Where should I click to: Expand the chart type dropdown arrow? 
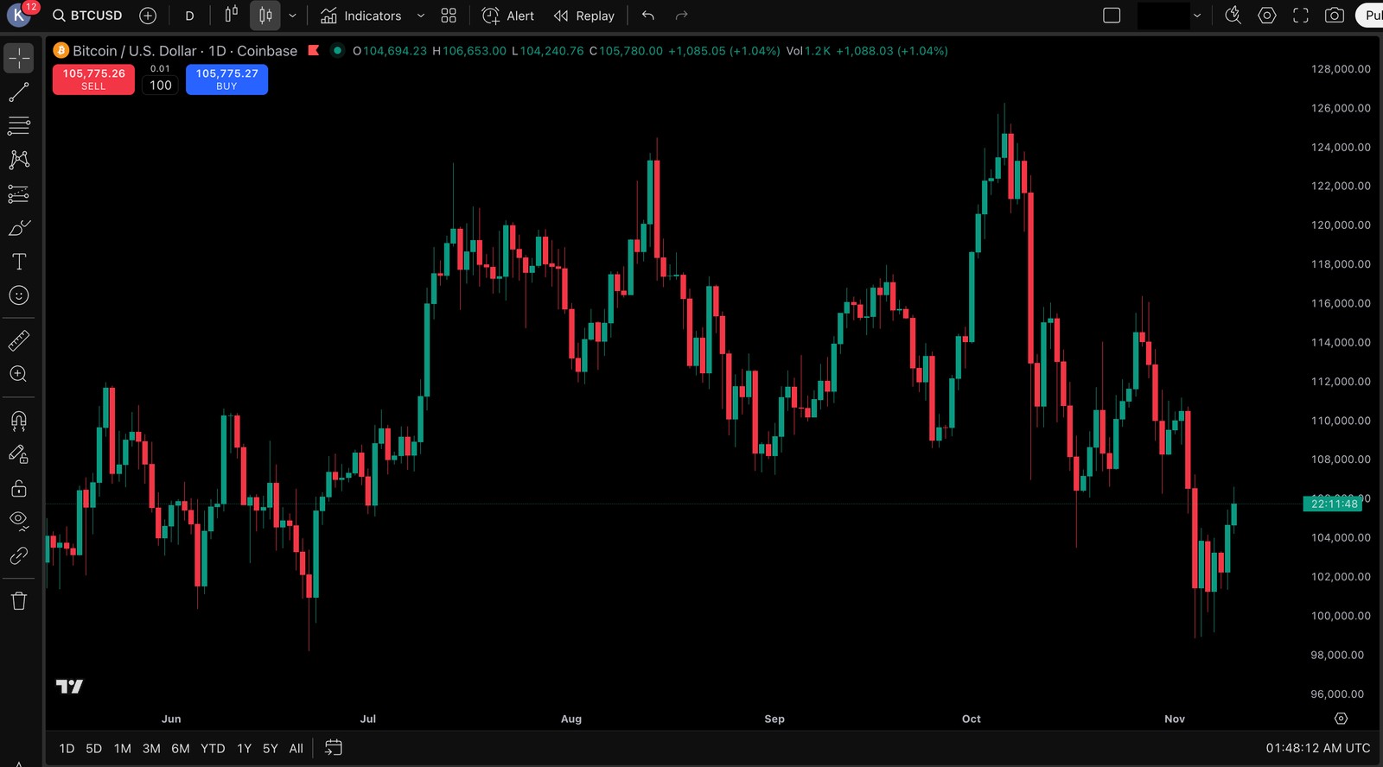[293, 16]
